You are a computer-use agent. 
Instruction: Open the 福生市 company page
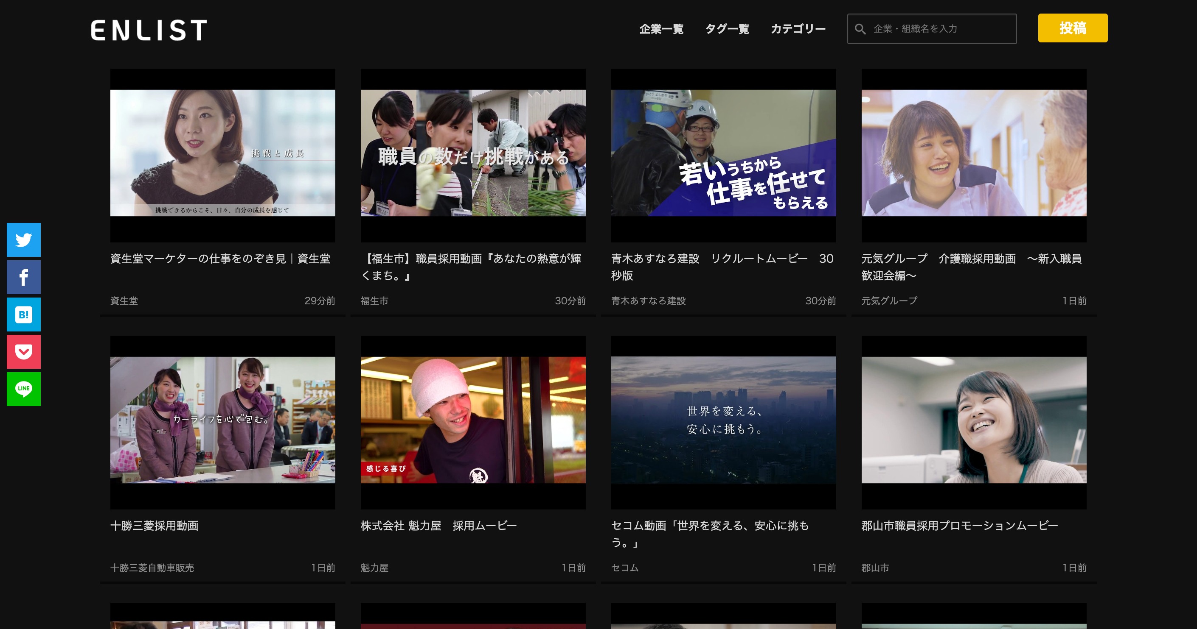click(374, 301)
